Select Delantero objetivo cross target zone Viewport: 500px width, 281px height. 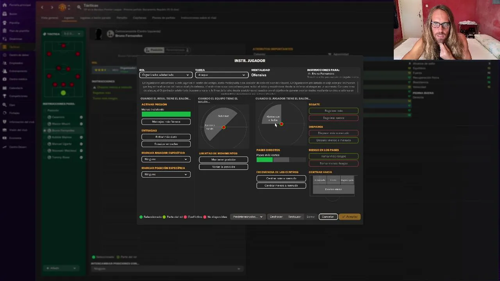tap(333, 189)
